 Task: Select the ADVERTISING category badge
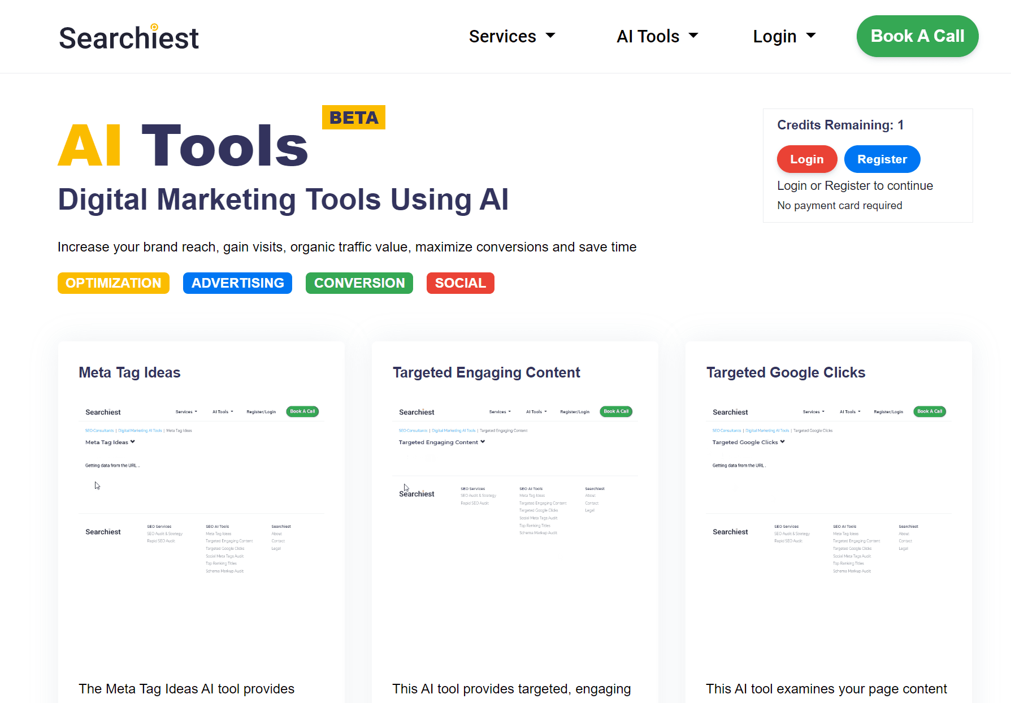pyautogui.click(x=237, y=283)
